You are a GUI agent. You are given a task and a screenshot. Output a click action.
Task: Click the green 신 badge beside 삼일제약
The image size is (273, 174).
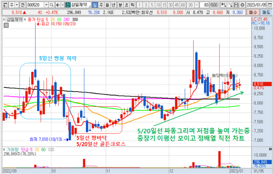68,5
